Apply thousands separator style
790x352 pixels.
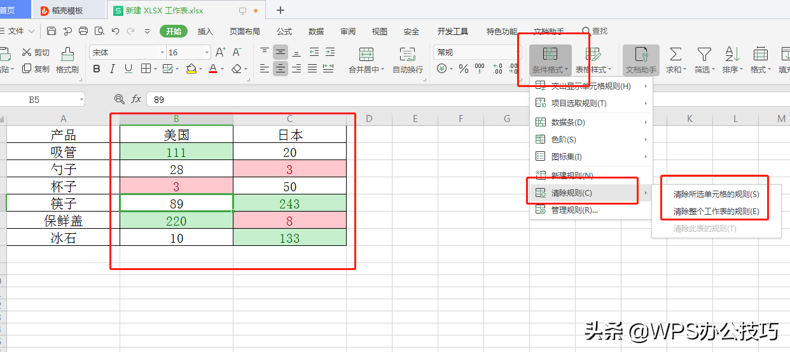480,69
